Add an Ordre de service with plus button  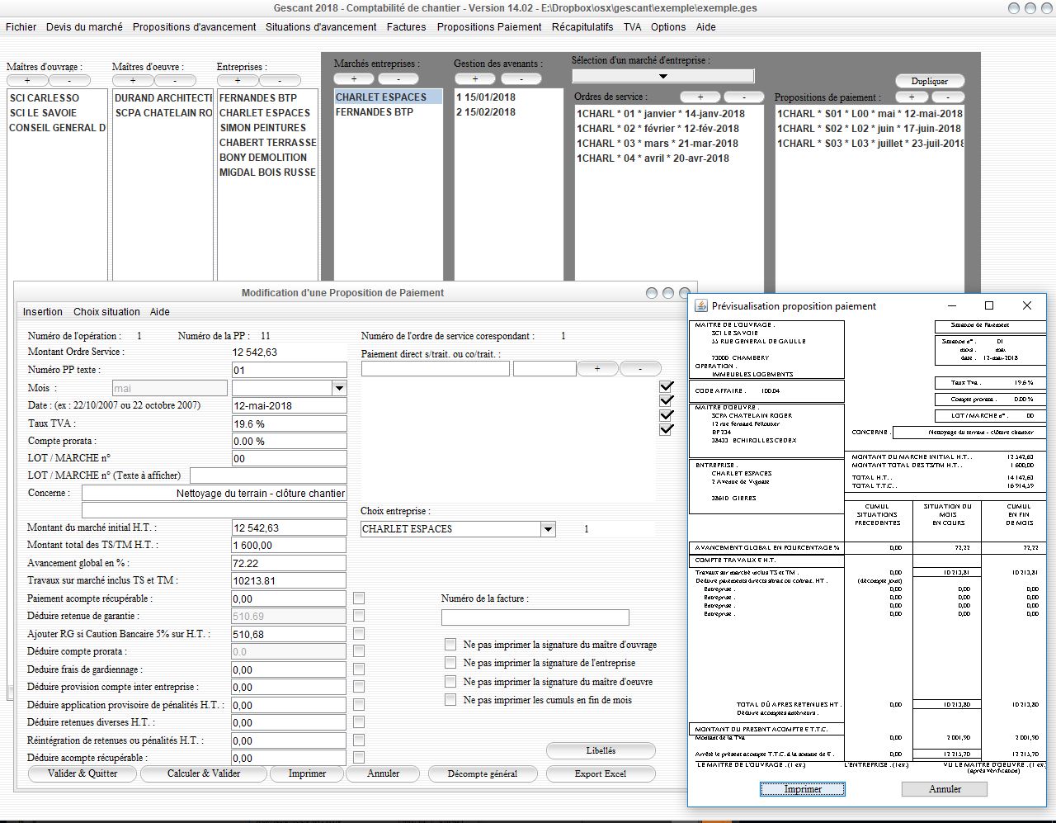coord(700,97)
